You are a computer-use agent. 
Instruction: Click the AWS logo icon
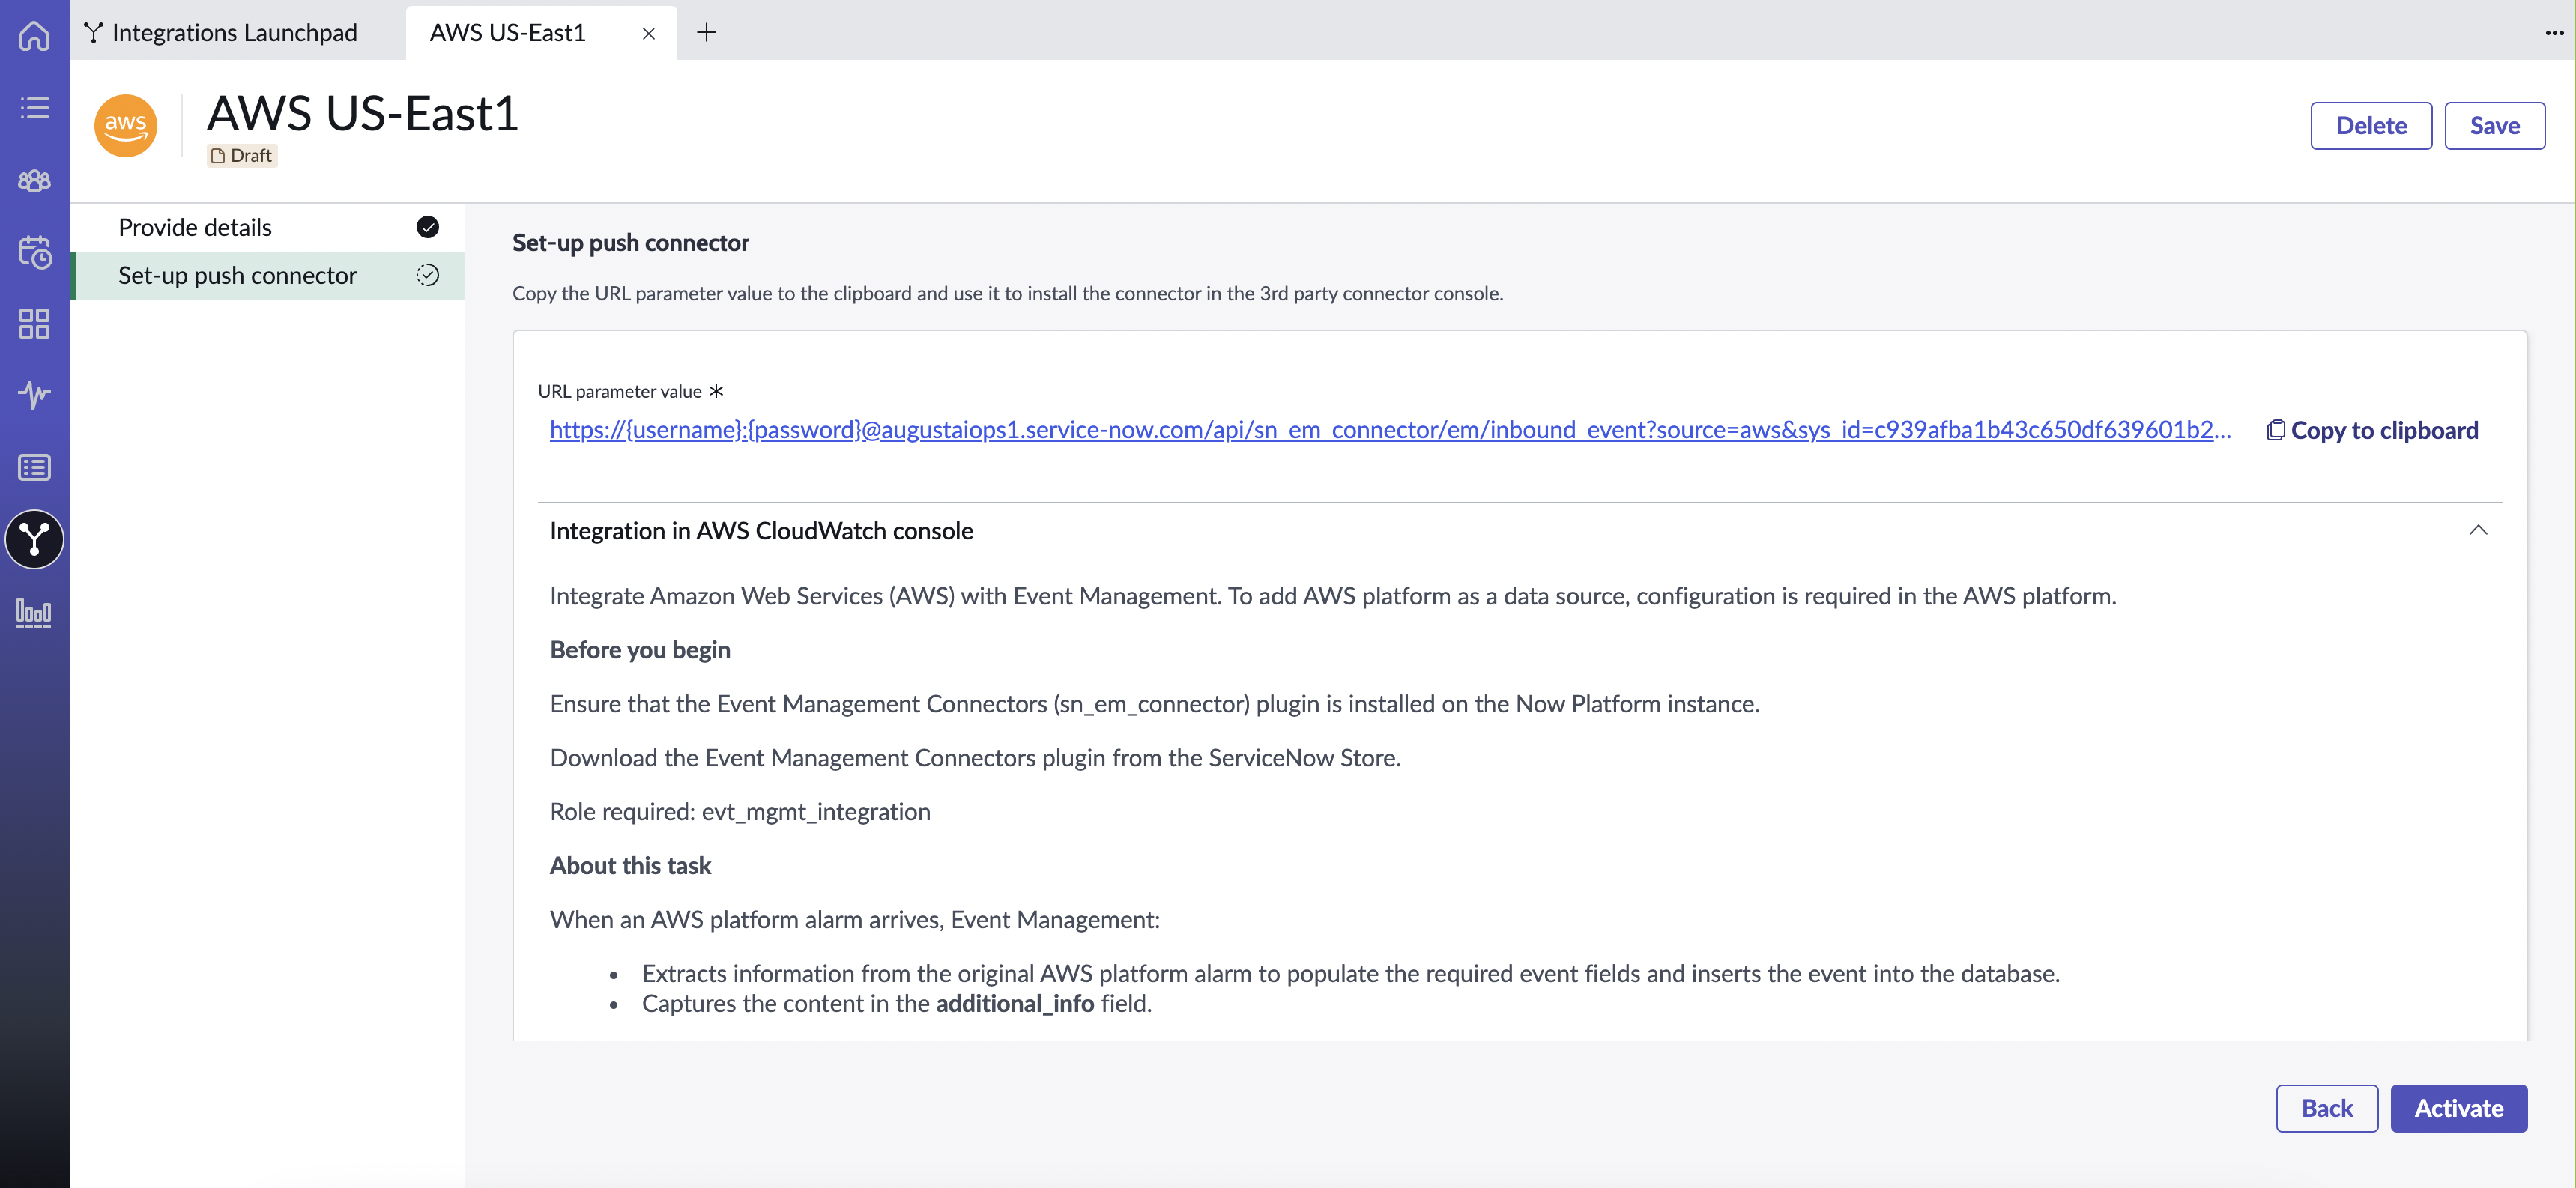(126, 126)
